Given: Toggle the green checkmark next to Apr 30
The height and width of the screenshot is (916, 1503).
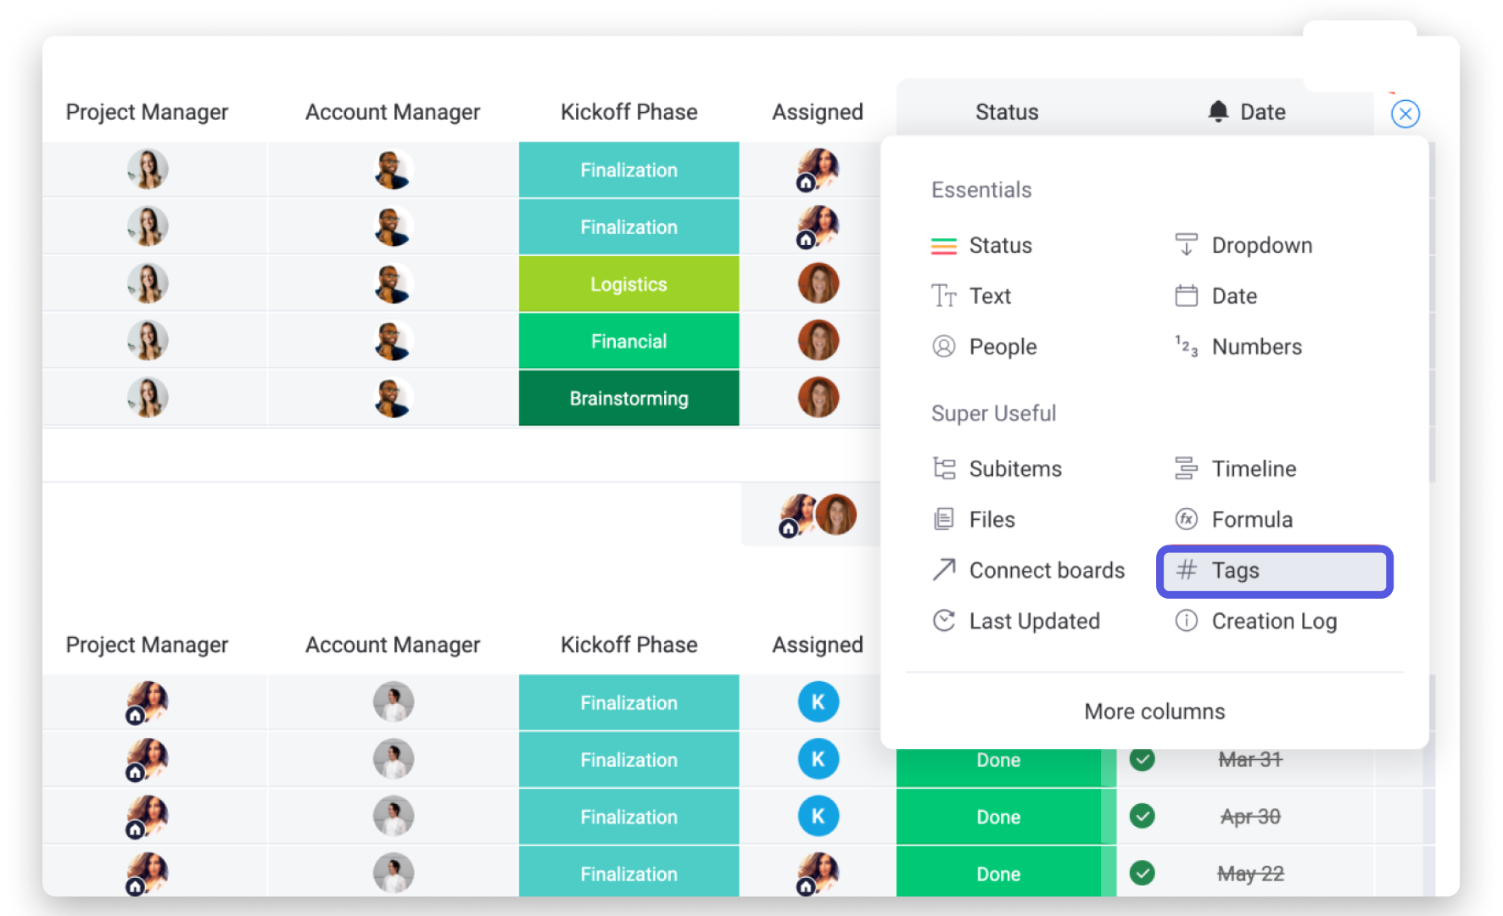Looking at the screenshot, I should click(x=1142, y=817).
